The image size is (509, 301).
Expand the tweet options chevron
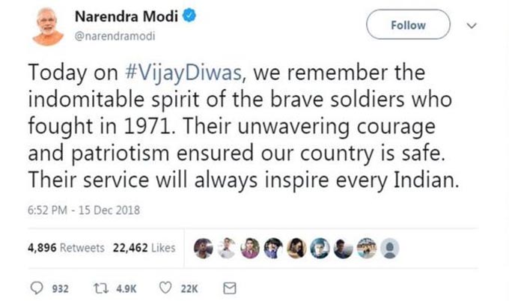click(x=471, y=25)
